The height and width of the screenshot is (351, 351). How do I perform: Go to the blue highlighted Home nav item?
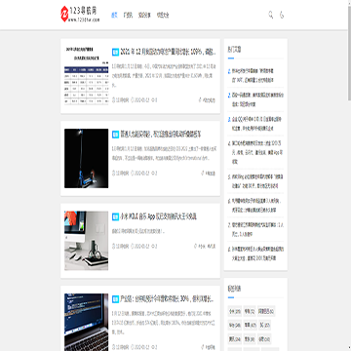(x=114, y=15)
